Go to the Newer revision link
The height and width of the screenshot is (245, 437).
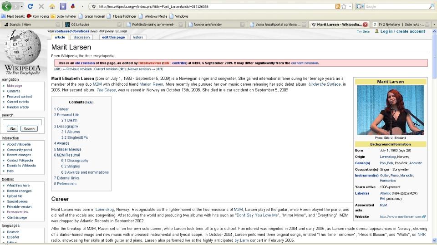(139, 69)
